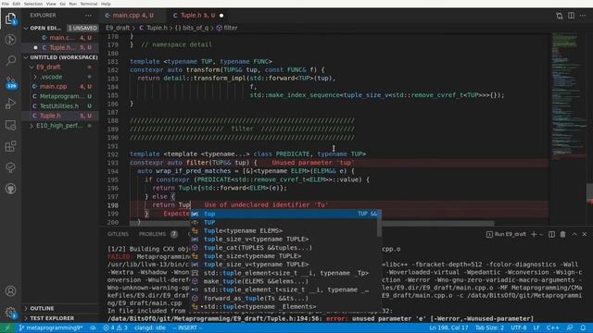Click the C++ language mode indicator

[x=552, y=327]
